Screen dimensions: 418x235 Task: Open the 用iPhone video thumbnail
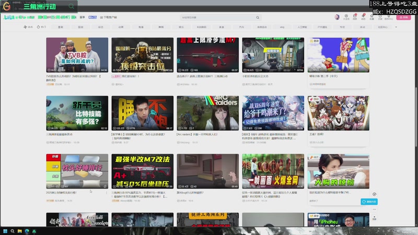point(338,220)
